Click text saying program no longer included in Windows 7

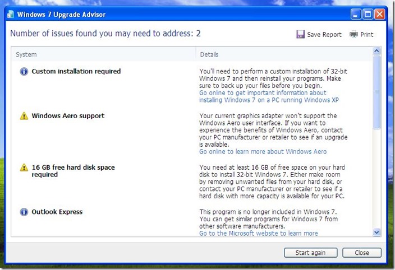(x=269, y=219)
